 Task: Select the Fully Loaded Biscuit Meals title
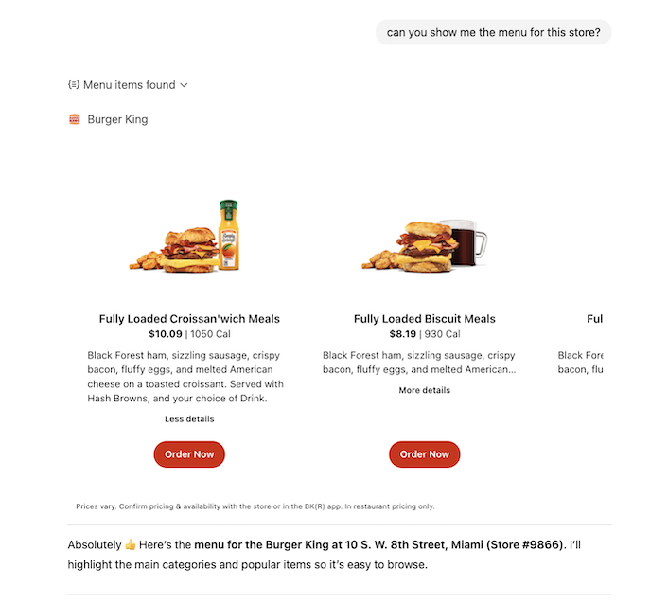point(424,319)
